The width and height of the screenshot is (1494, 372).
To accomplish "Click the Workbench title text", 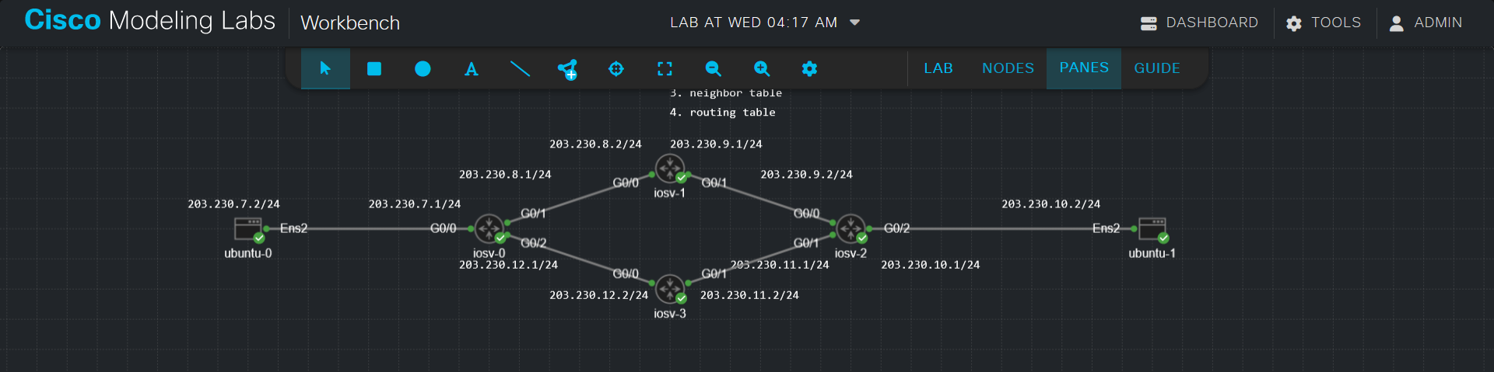I will pyautogui.click(x=350, y=23).
